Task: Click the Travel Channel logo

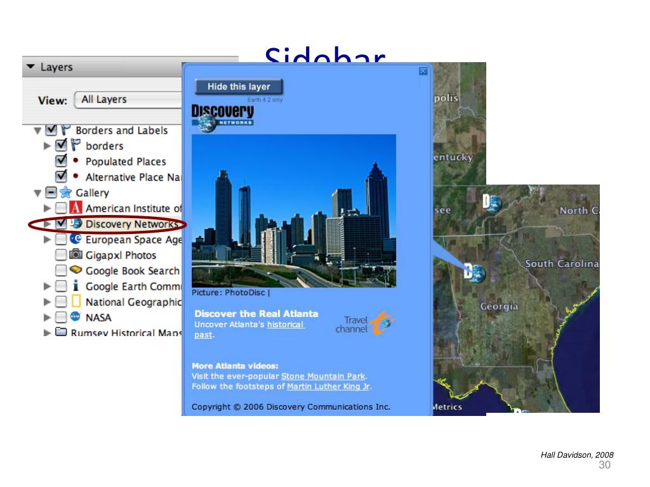Action: (364, 323)
